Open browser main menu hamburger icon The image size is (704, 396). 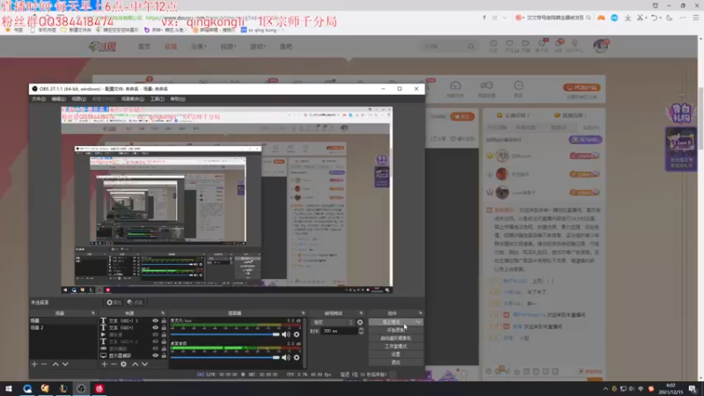[x=696, y=18]
